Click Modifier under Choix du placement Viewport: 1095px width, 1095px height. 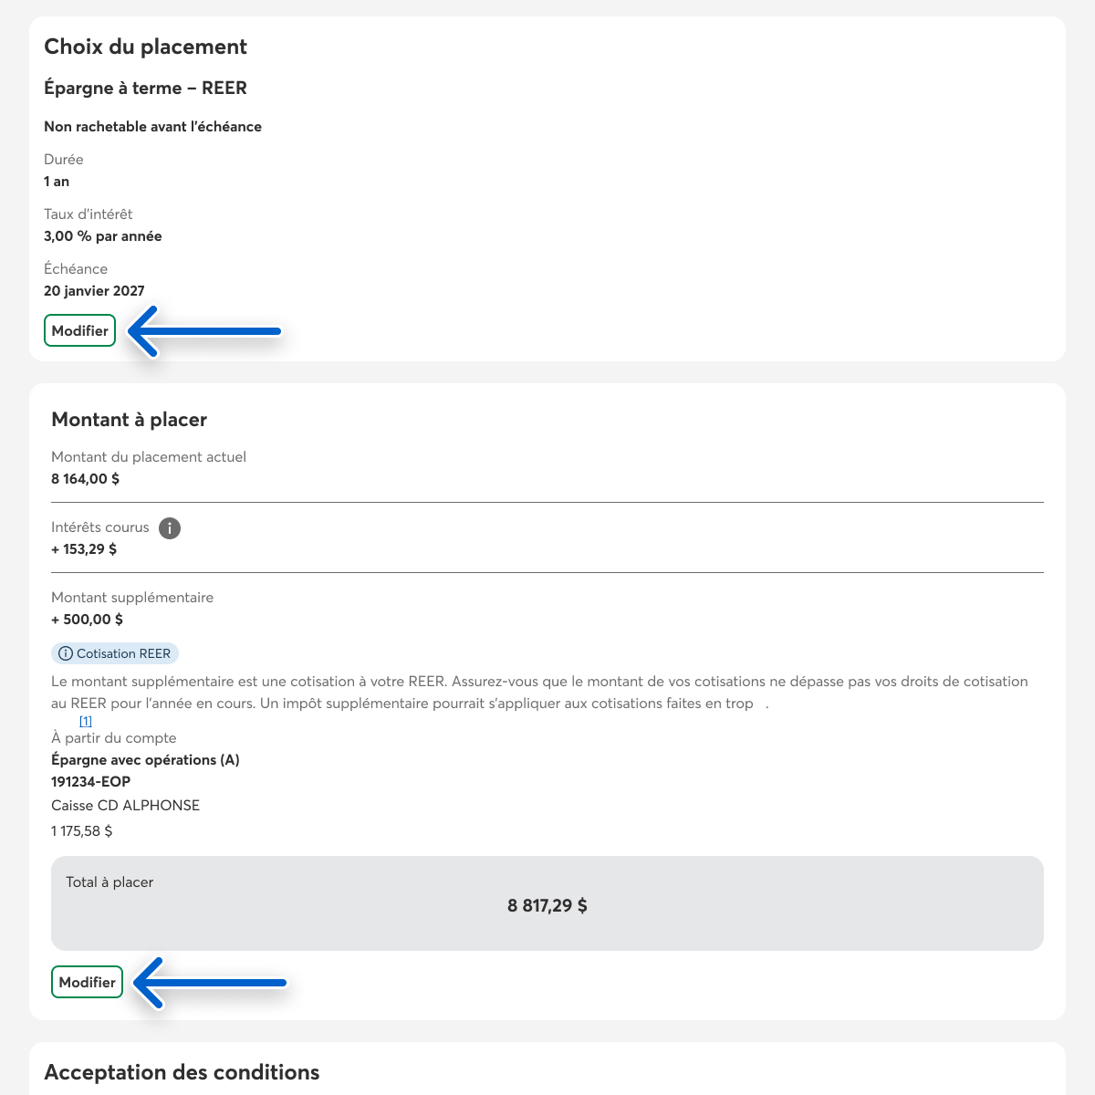80,330
